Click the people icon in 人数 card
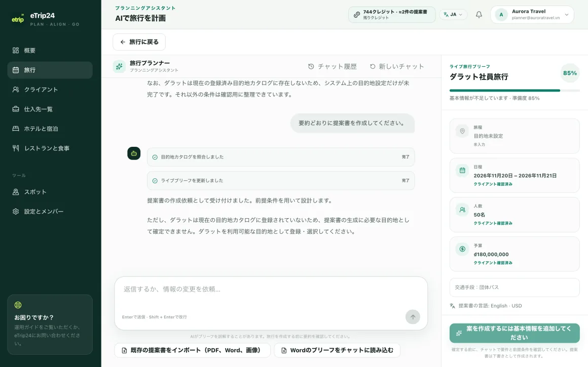Image resolution: width=588 pixels, height=367 pixels. coord(462,210)
